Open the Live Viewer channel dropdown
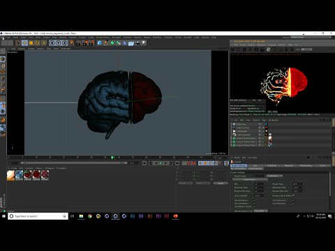335x251 pixels. coord(306,50)
